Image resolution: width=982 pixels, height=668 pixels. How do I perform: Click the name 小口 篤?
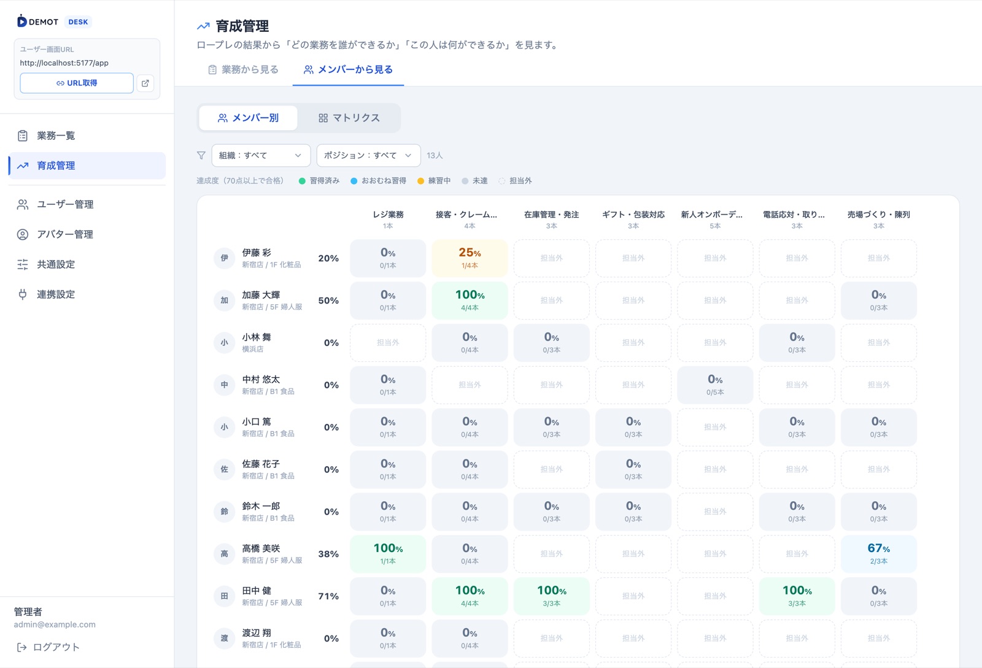tap(257, 422)
